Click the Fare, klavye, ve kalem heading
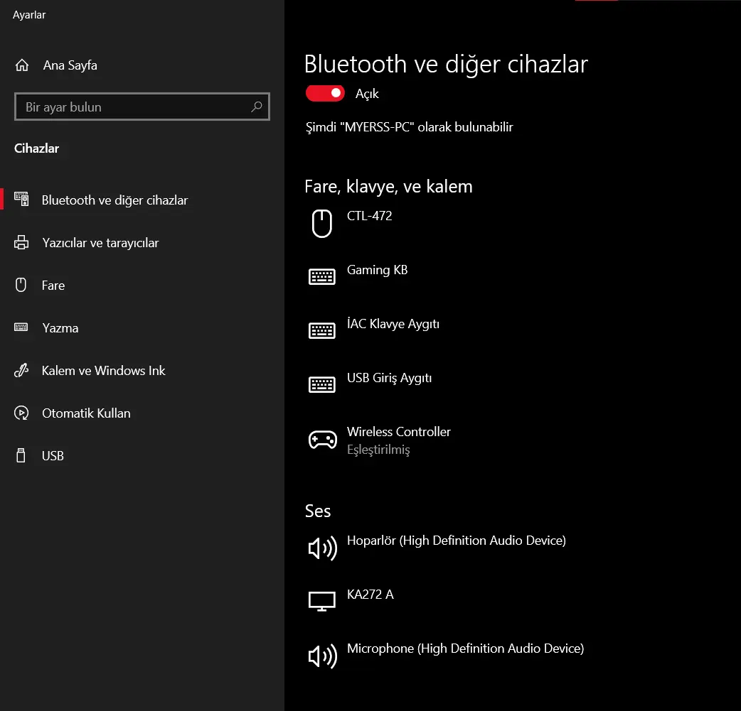This screenshot has height=711, width=741. click(x=388, y=187)
